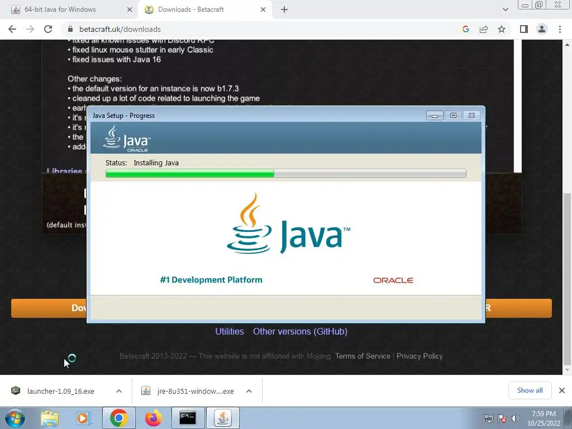Close the 64-bit Java for Windows tab
This screenshot has width=572, height=429.
pyautogui.click(x=129, y=9)
